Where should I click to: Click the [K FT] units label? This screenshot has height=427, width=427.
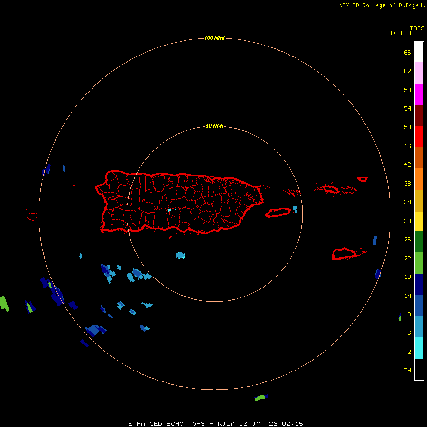(401, 33)
